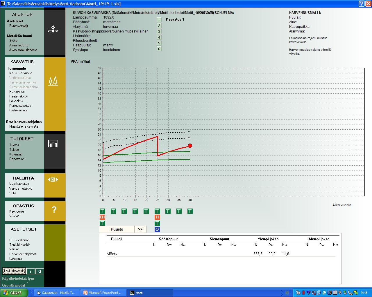Select Harvennus operation

tap(17, 92)
